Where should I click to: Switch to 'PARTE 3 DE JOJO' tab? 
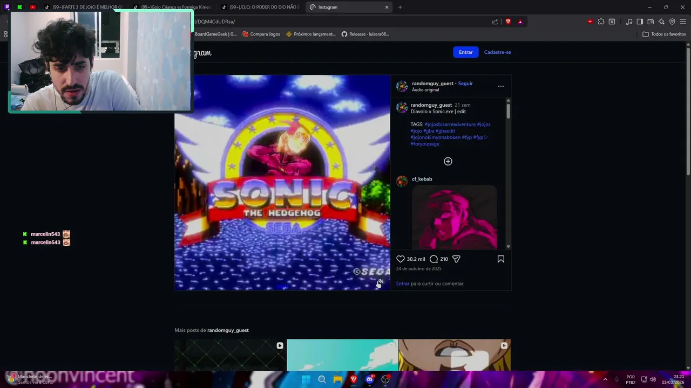83,7
